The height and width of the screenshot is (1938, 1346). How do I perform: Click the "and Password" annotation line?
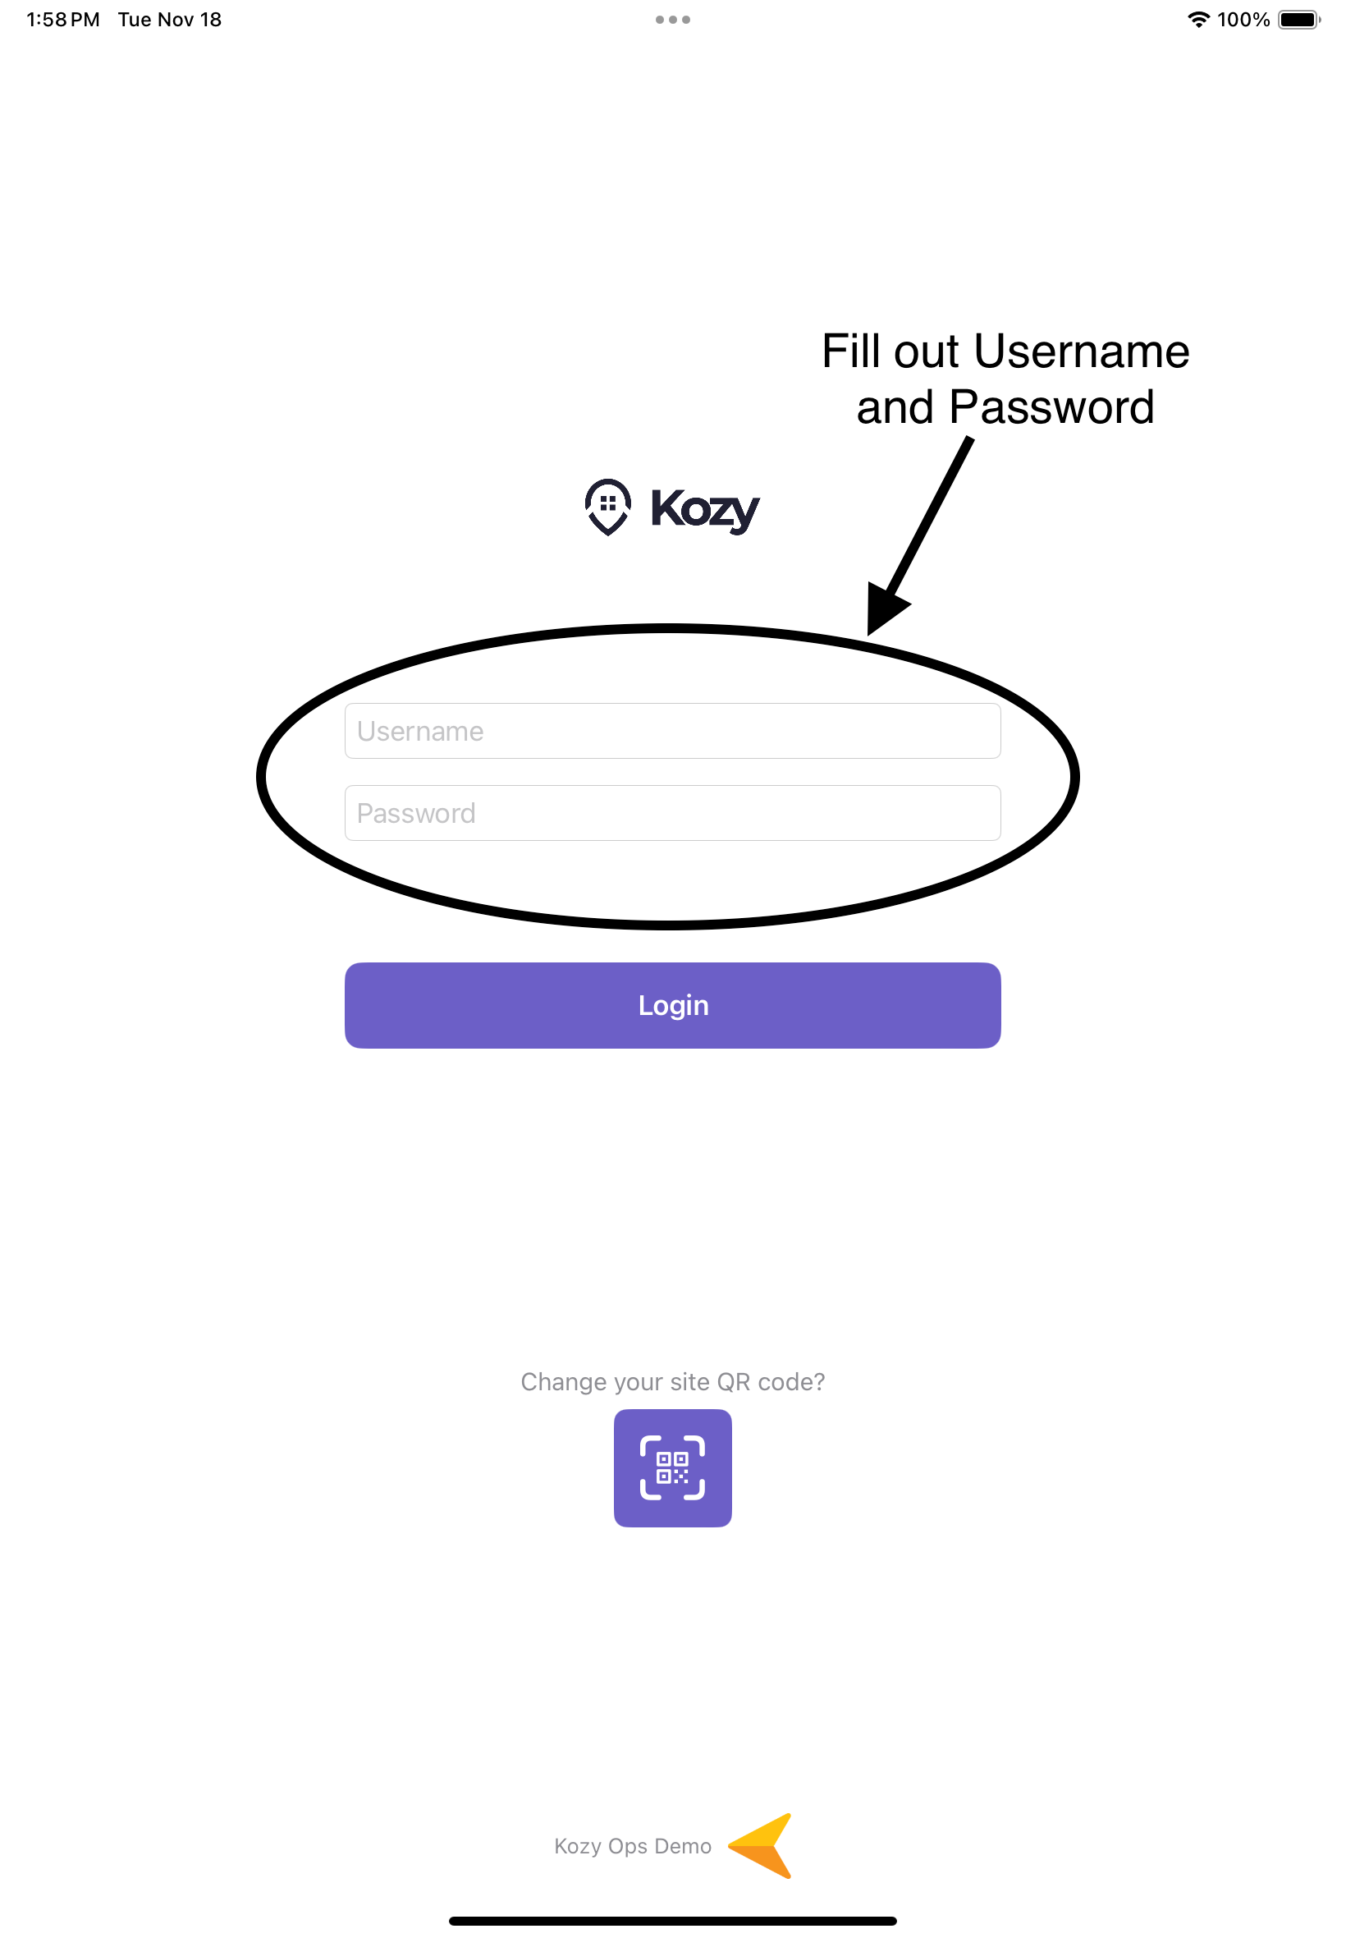tap(1005, 407)
